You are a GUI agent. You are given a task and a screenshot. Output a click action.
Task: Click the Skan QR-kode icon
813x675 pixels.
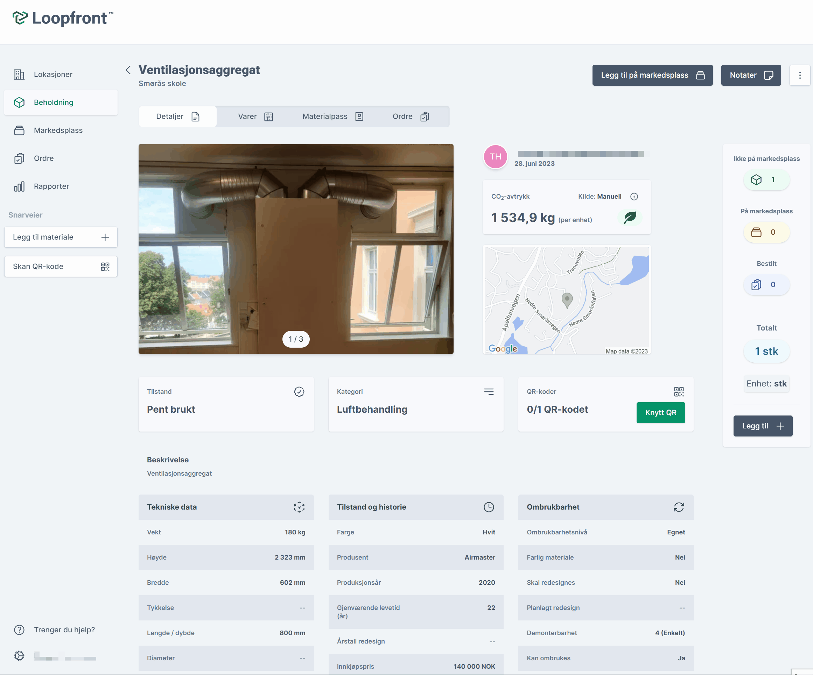(105, 266)
